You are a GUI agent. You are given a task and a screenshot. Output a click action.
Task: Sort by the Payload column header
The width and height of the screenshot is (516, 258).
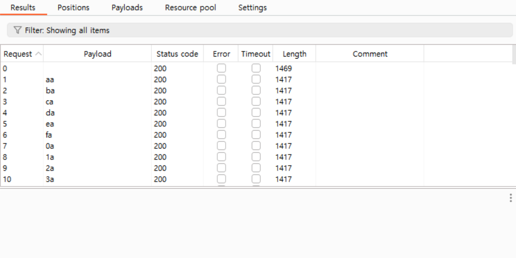pos(98,54)
